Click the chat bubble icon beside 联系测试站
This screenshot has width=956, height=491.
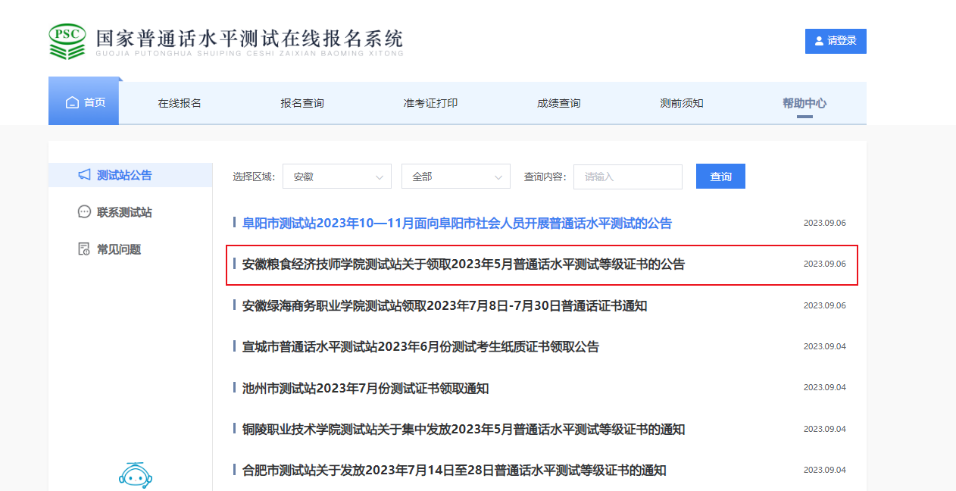(84, 212)
